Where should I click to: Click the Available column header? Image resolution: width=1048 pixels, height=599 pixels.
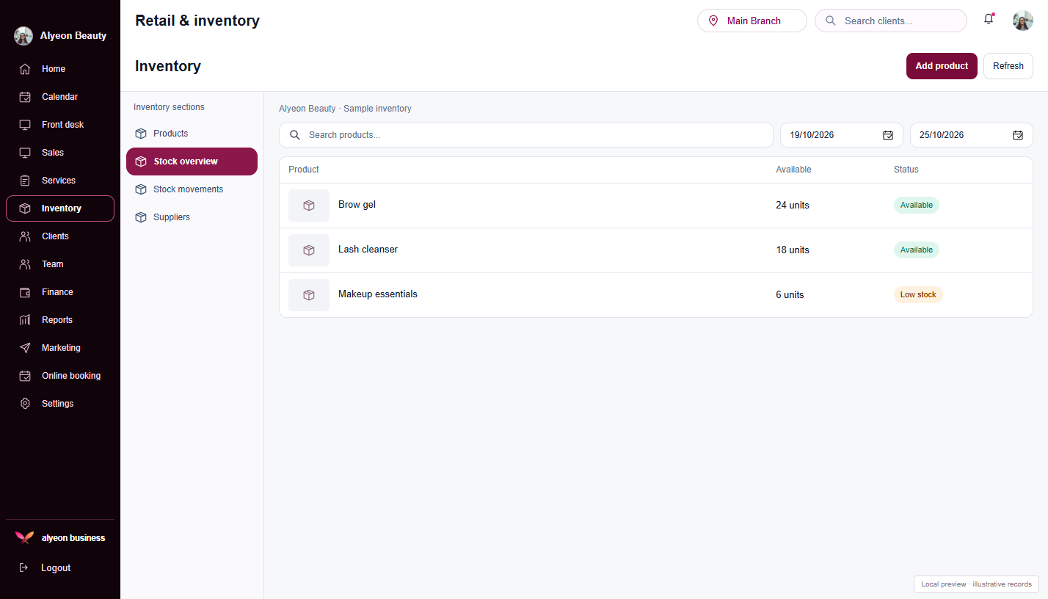point(793,170)
